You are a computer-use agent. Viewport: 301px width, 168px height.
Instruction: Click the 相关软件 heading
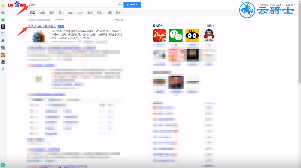pos(158,25)
